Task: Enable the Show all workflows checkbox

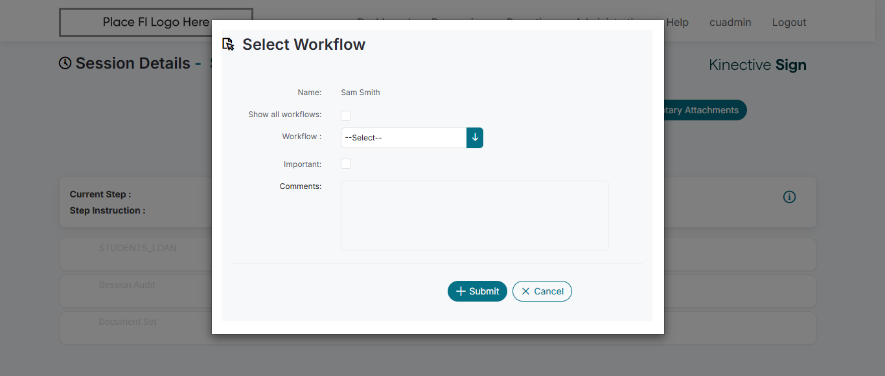Action: click(x=346, y=116)
